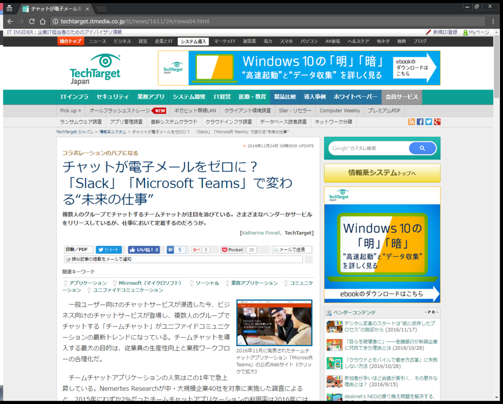The width and height of the screenshot is (503, 404).
Task: Open the browser home page icon
Action: (43, 22)
